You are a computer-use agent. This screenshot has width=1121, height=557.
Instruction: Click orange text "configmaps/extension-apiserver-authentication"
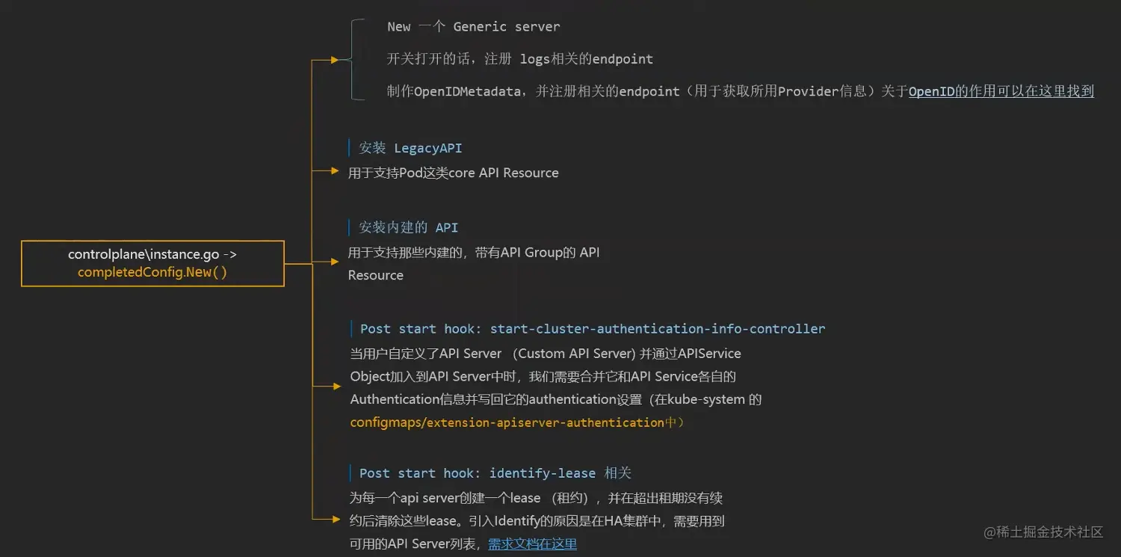coord(507,422)
